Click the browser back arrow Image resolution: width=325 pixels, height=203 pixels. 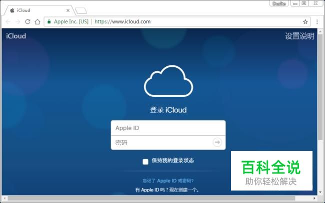8,21
